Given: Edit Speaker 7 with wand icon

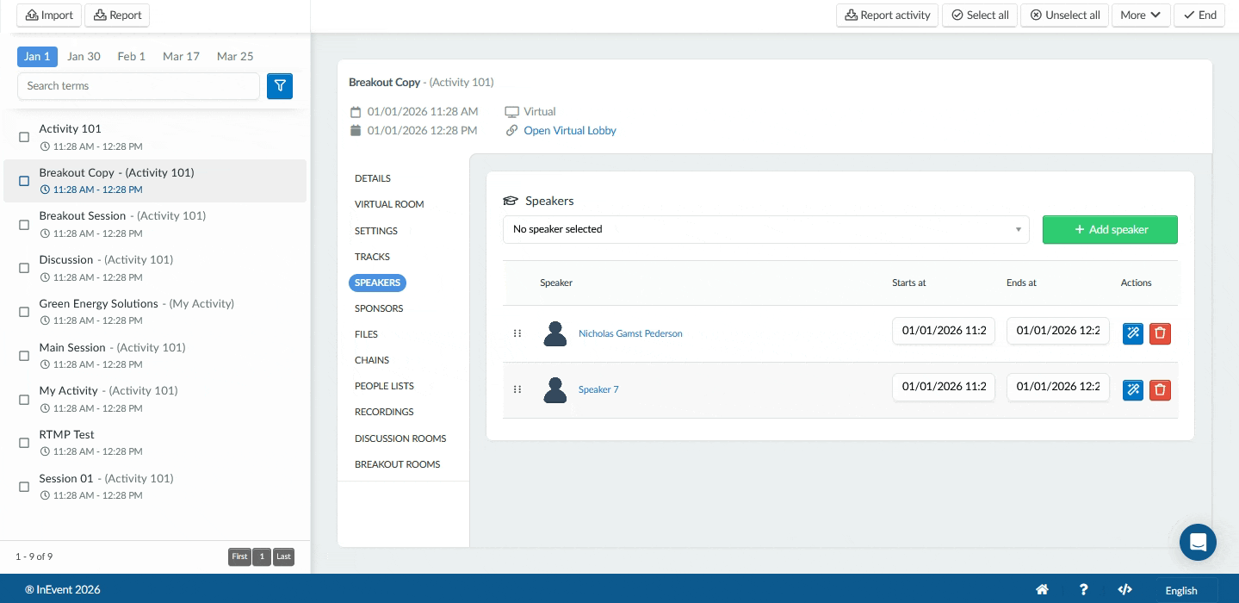Looking at the screenshot, I should tap(1133, 389).
